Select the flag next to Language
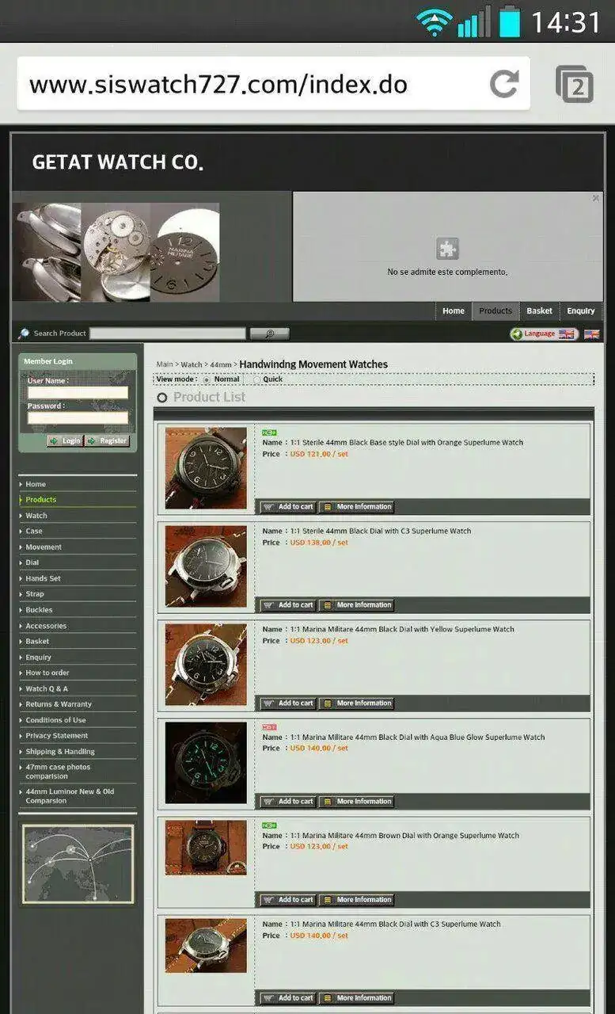 [567, 334]
